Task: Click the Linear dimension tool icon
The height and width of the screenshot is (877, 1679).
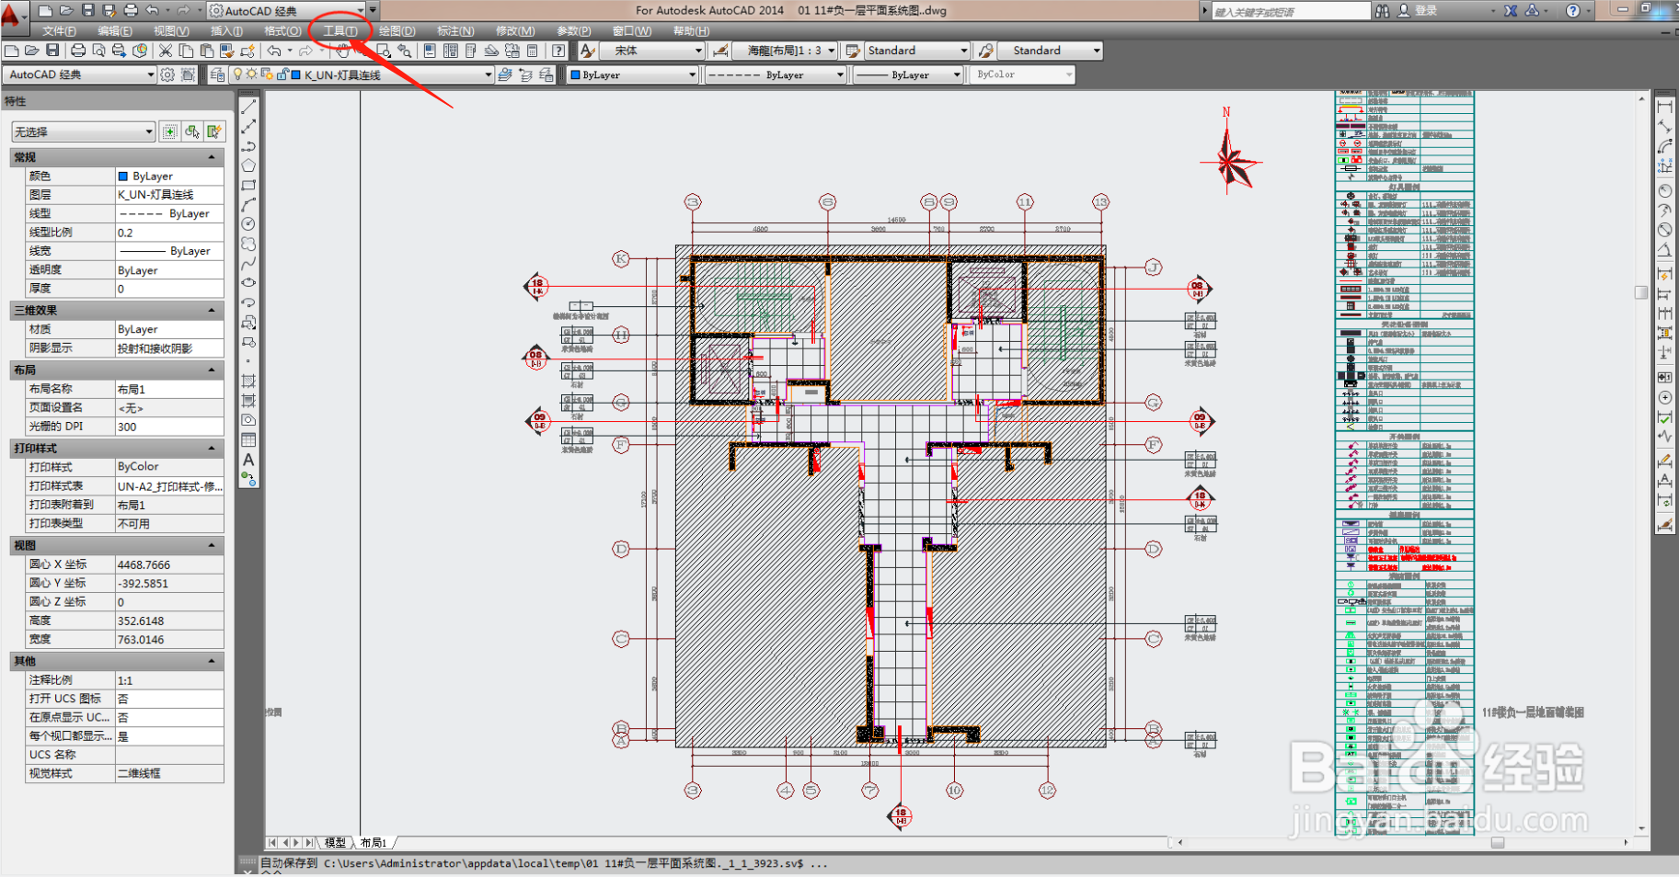Action: pyautogui.click(x=1665, y=107)
